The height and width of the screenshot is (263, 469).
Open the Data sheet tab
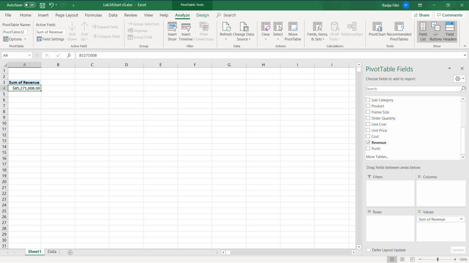point(52,252)
